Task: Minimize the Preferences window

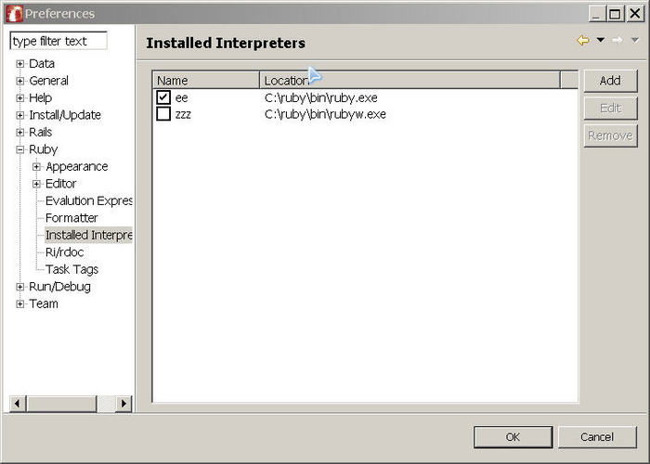Action: click(596, 14)
